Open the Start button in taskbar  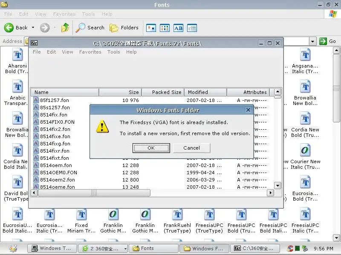[13, 248]
